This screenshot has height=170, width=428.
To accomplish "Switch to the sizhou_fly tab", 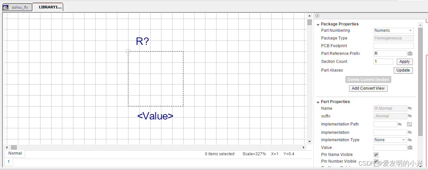I will click(19, 7).
